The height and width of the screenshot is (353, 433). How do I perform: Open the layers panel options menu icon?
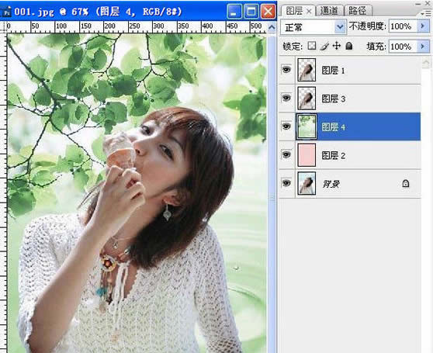[426, 13]
